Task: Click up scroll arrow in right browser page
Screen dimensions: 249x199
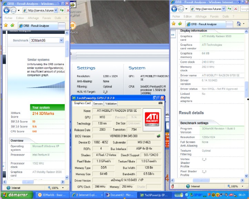Action: point(246,31)
